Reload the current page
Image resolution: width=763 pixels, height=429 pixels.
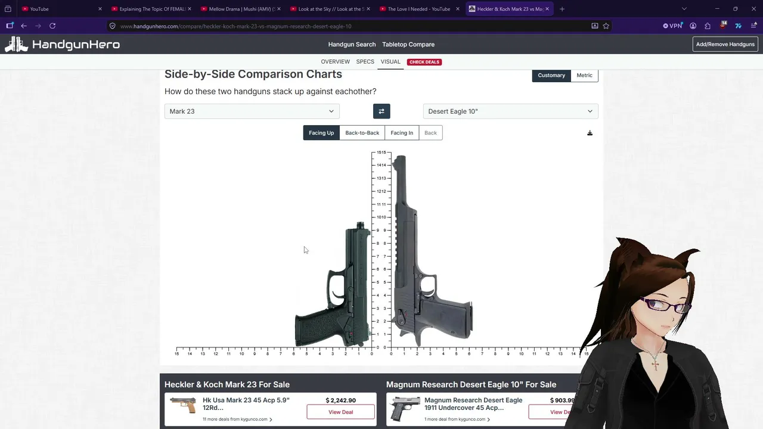52,26
